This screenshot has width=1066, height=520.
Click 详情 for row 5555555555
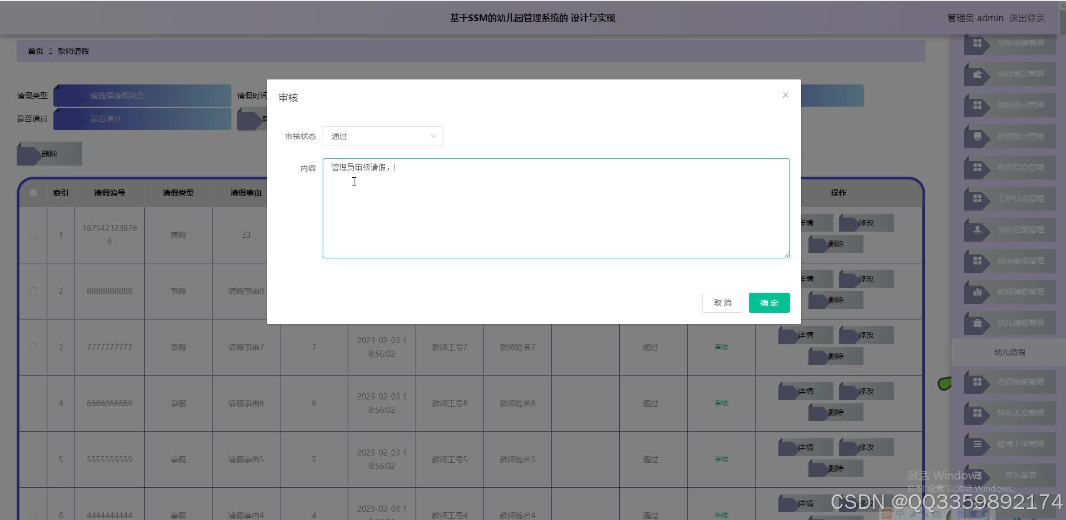tap(806, 447)
